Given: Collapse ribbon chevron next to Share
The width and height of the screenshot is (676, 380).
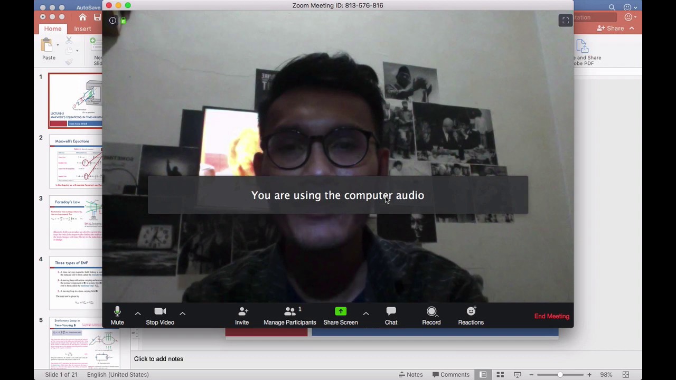Looking at the screenshot, I should 632,28.
